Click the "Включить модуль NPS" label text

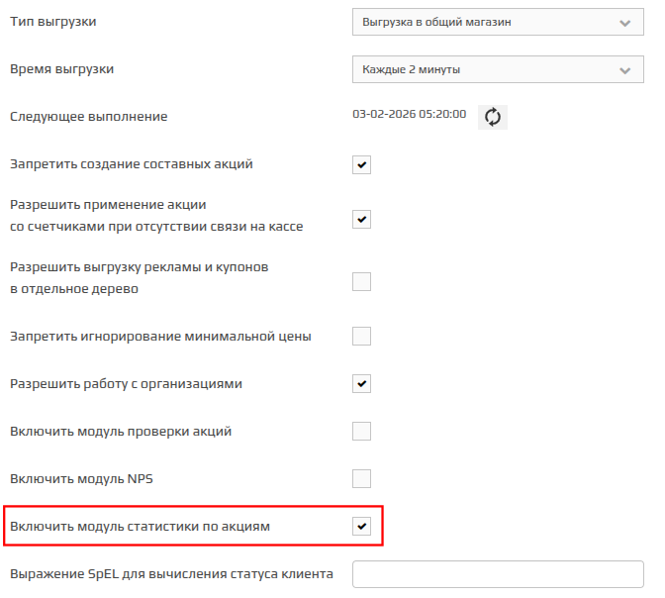coord(81,479)
